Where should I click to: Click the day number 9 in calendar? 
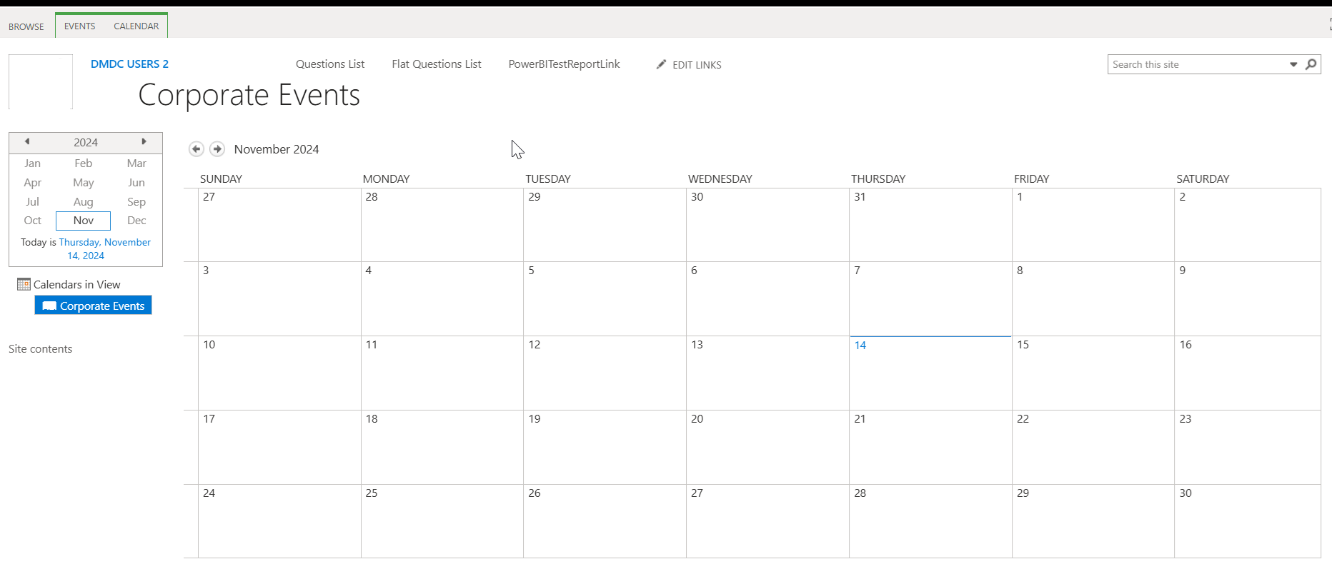coord(1183,271)
